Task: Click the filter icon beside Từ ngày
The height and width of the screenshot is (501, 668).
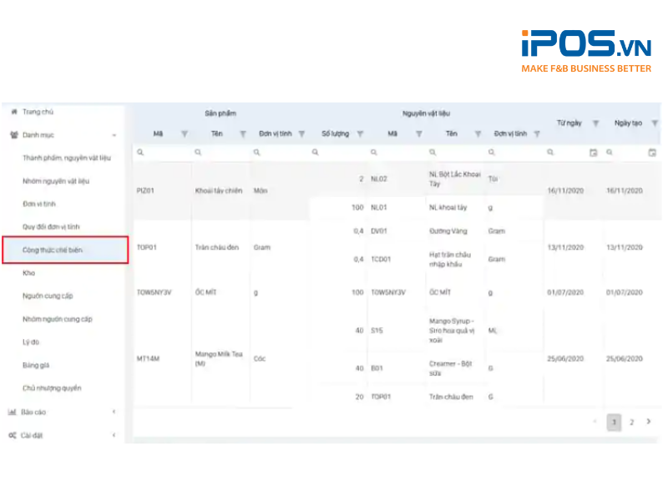Action: [x=595, y=123]
